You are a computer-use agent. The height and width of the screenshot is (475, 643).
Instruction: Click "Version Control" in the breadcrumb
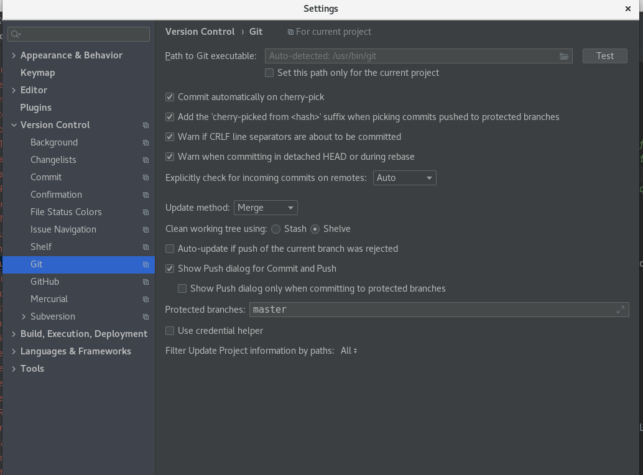200,32
